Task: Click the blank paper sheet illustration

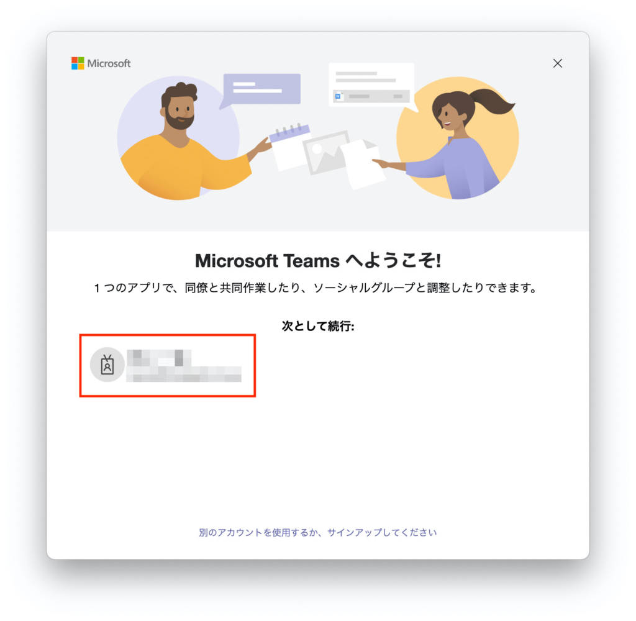Action: tap(362, 165)
